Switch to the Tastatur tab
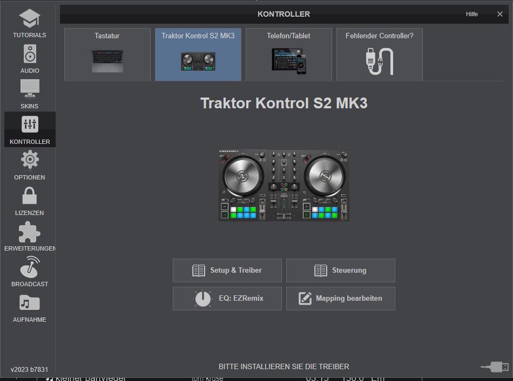Screen dimensions: 513x381 [107, 54]
